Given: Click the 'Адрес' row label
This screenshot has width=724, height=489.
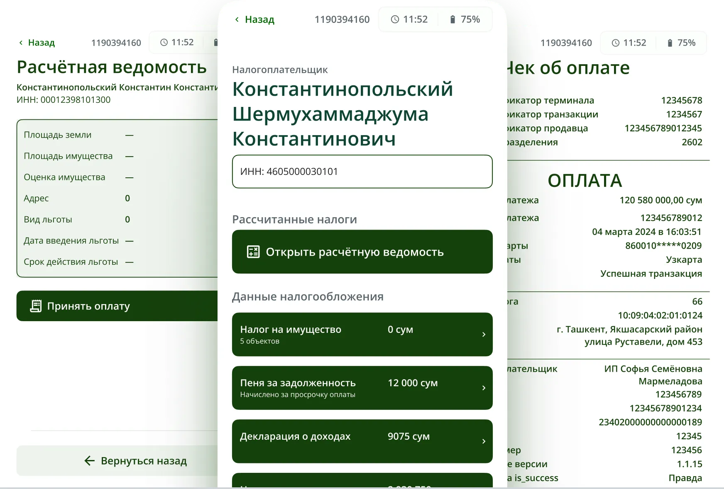Looking at the screenshot, I should point(36,198).
